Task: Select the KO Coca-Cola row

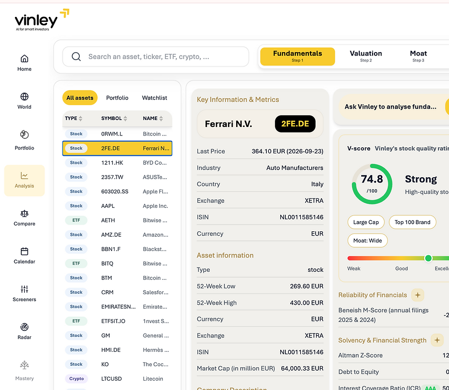Action: (117, 364)
